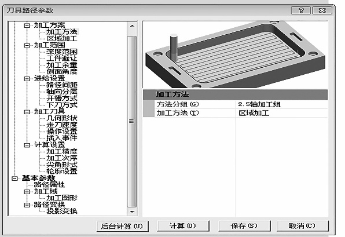Click the 计算 button
This screenshot has width=345, height=237.
tap(183, 226)
